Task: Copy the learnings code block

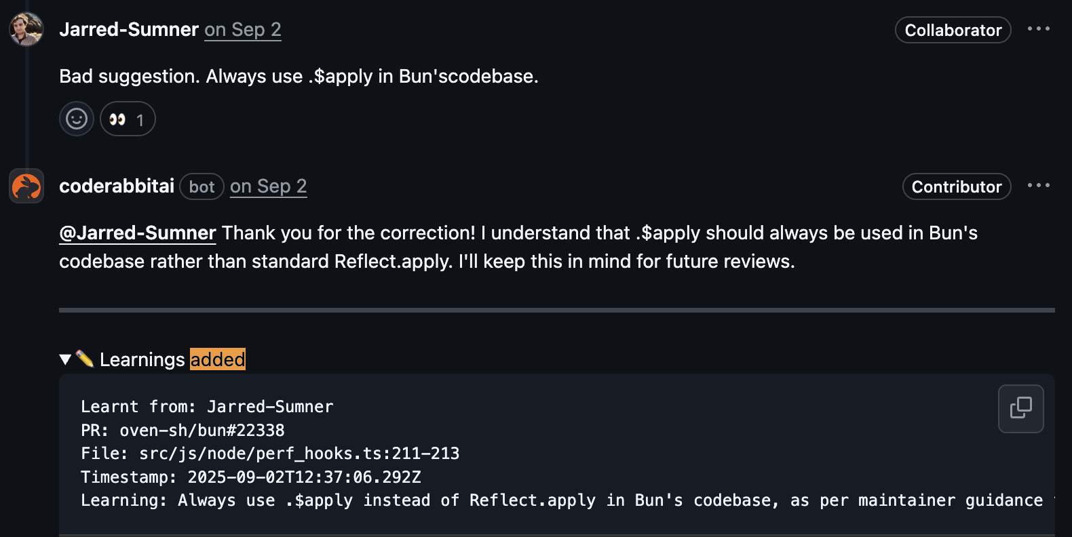Action: click(1020, 408)
